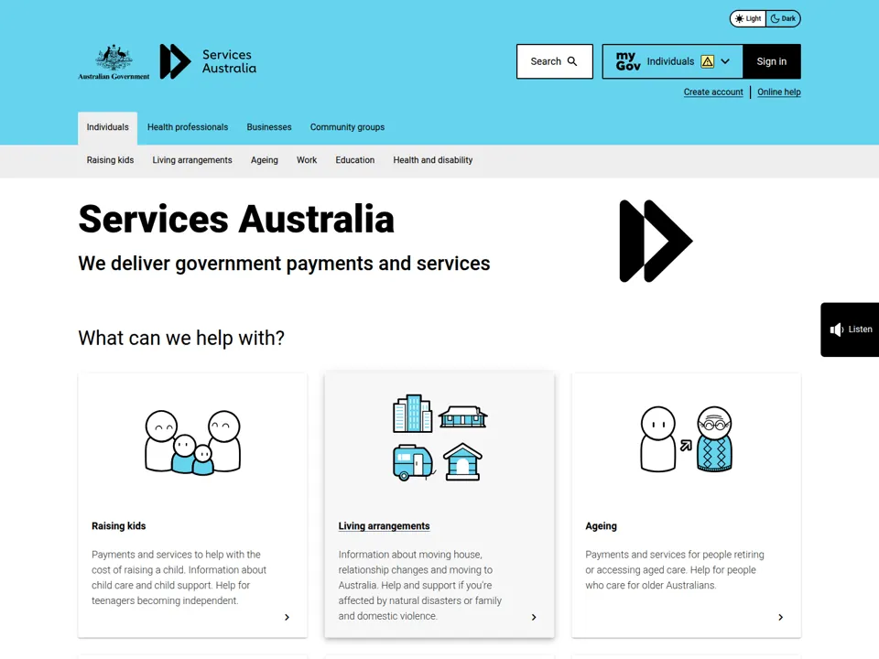This screenshot has width=879, height=659.
Task: Expand the myGov Individuals dropdown chevron
Action: tap(725, 61)
